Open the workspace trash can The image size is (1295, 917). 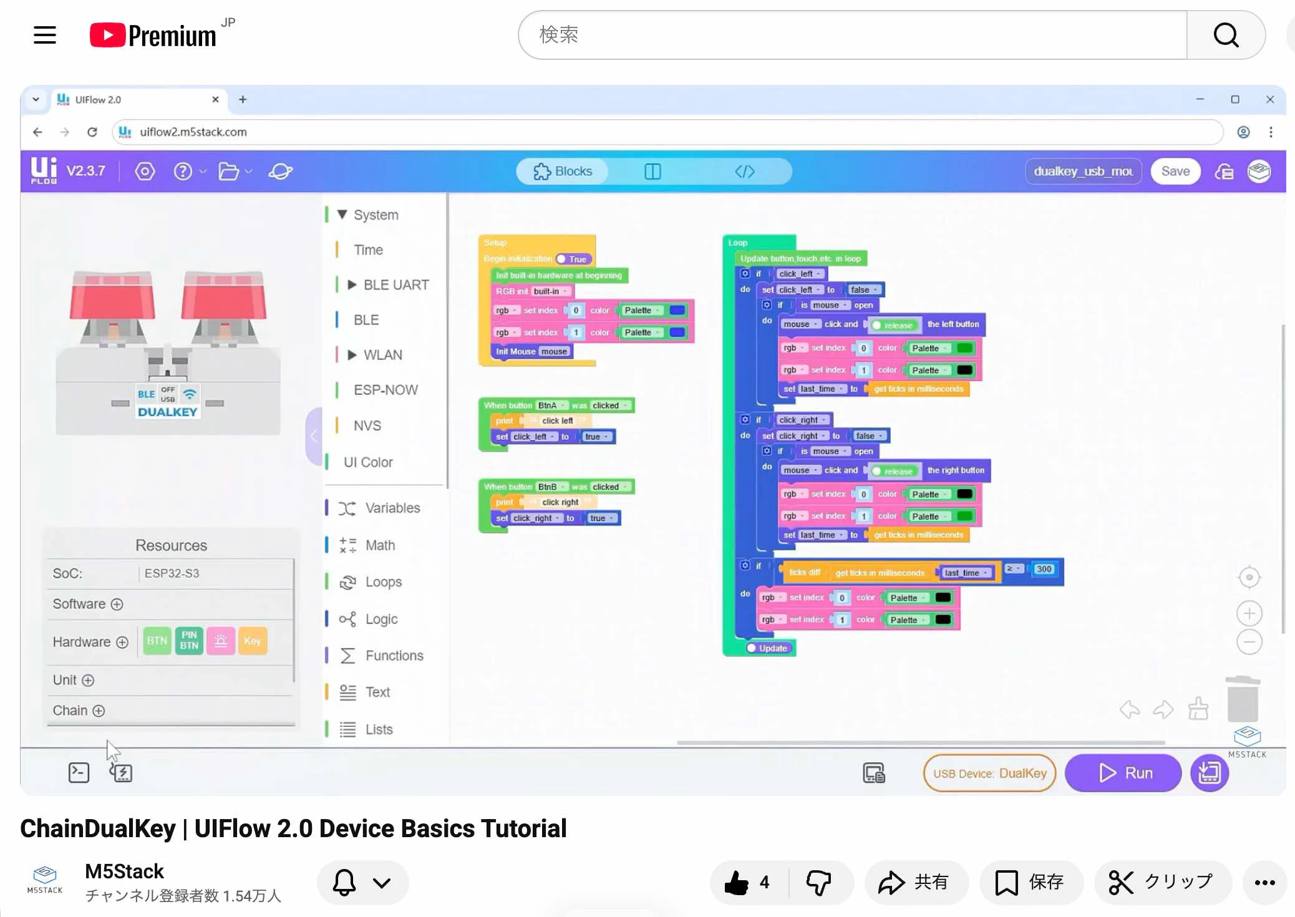click(1243, 699)
